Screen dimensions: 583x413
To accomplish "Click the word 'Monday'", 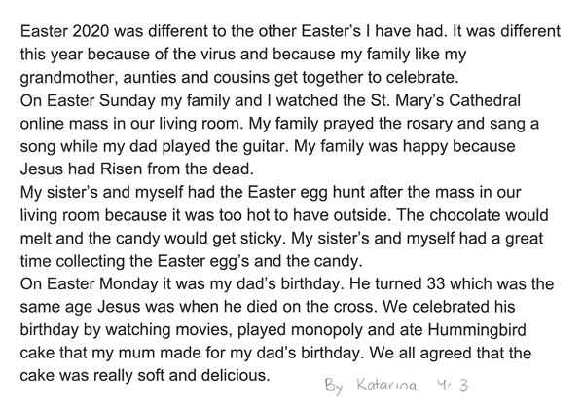I will (x=128, y=284).
